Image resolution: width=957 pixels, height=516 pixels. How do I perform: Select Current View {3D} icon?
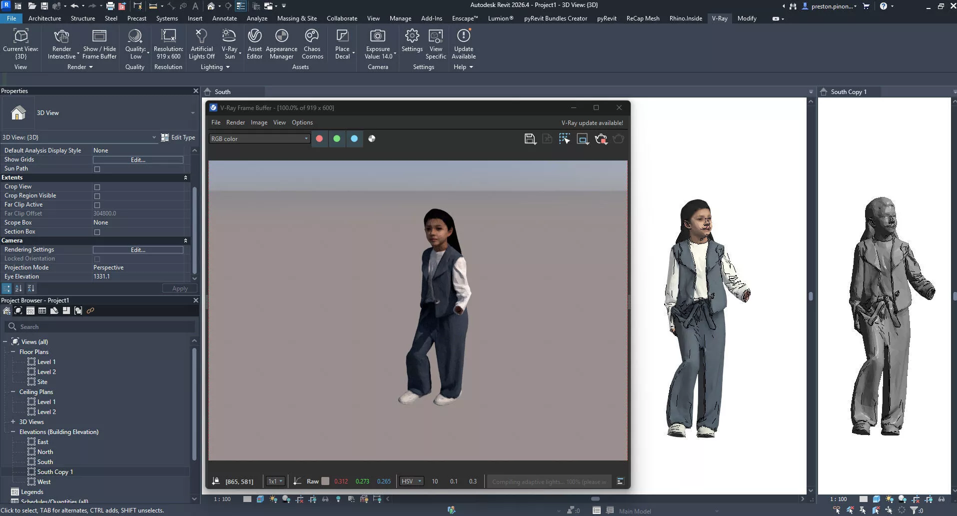tap(20, 36)
